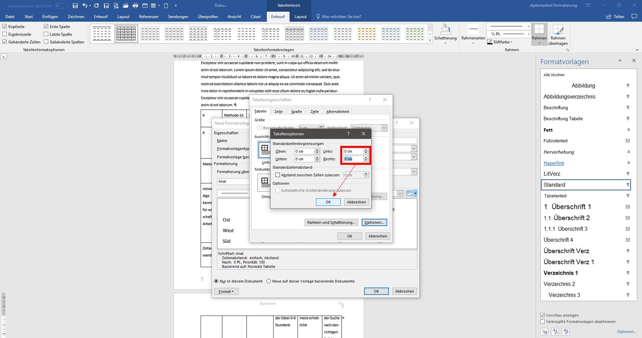642x338 pixels.
Task: Toggle the Ergebniszeile checkbox
Action: point(4,34)
